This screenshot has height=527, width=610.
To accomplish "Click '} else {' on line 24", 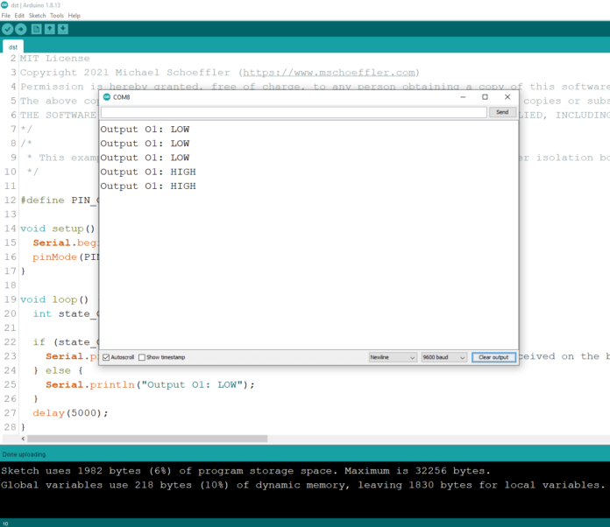I will (x=58, y=370).
